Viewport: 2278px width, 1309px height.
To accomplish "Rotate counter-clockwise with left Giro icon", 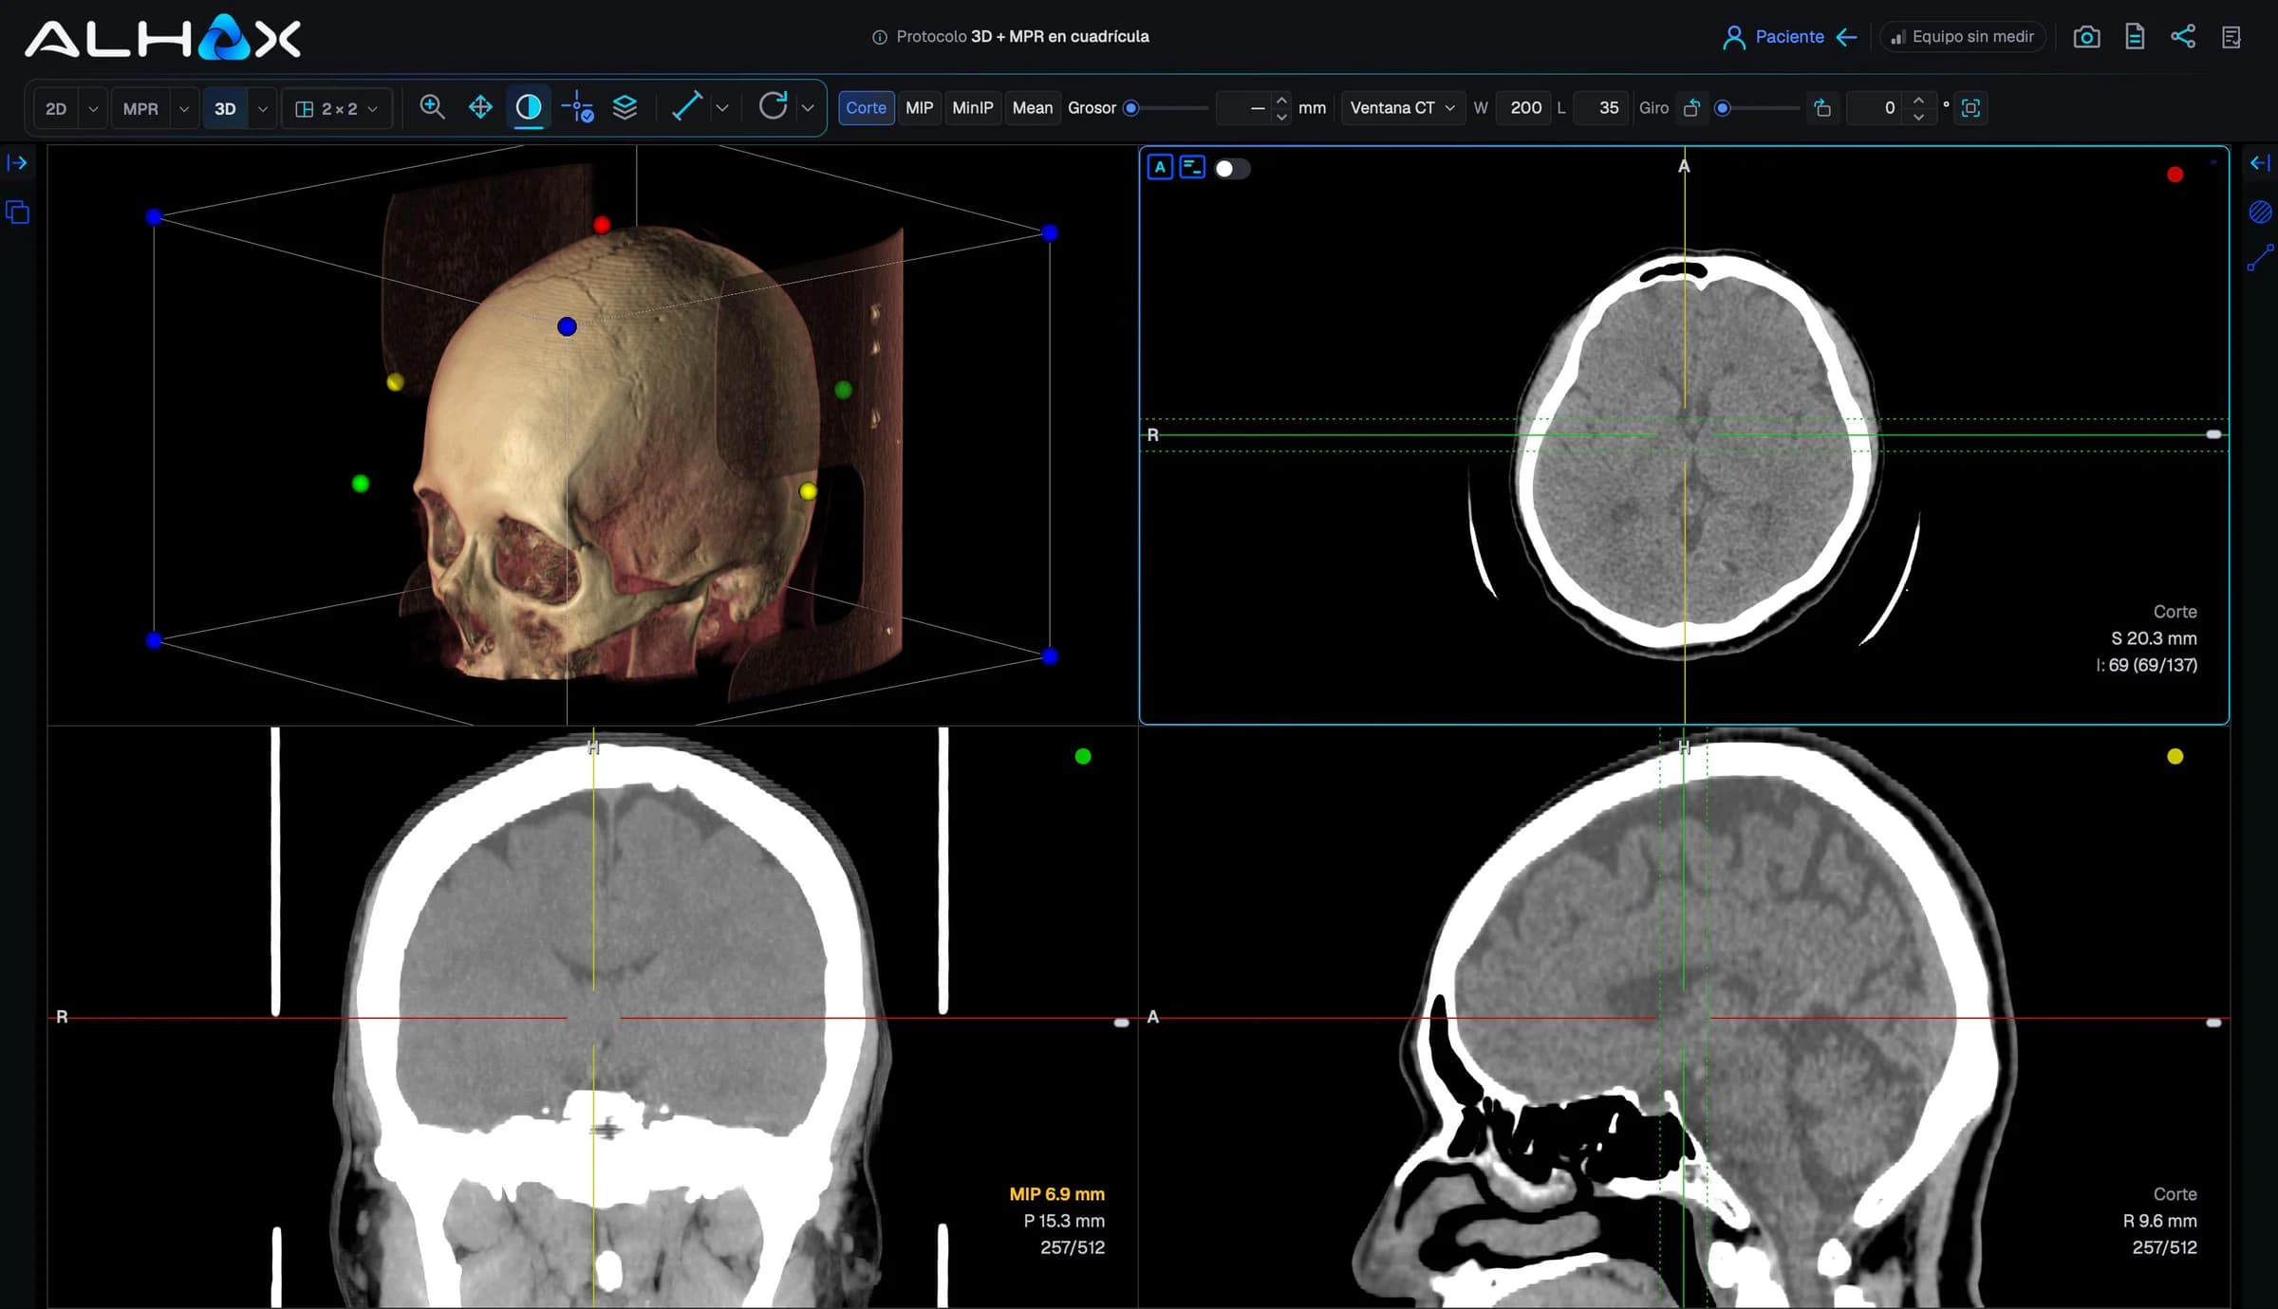I will [x=1691, y=108].
